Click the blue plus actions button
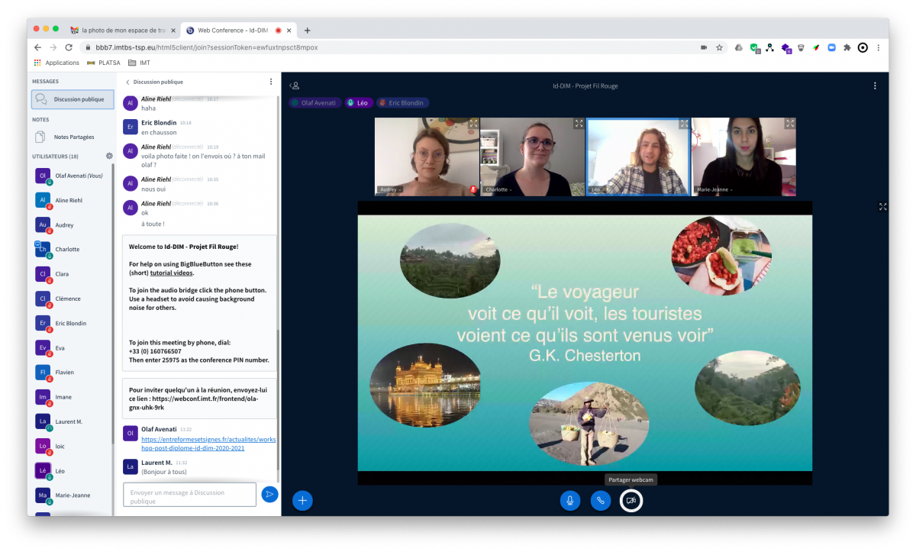916x552 pixels. (x=302, y=500)
